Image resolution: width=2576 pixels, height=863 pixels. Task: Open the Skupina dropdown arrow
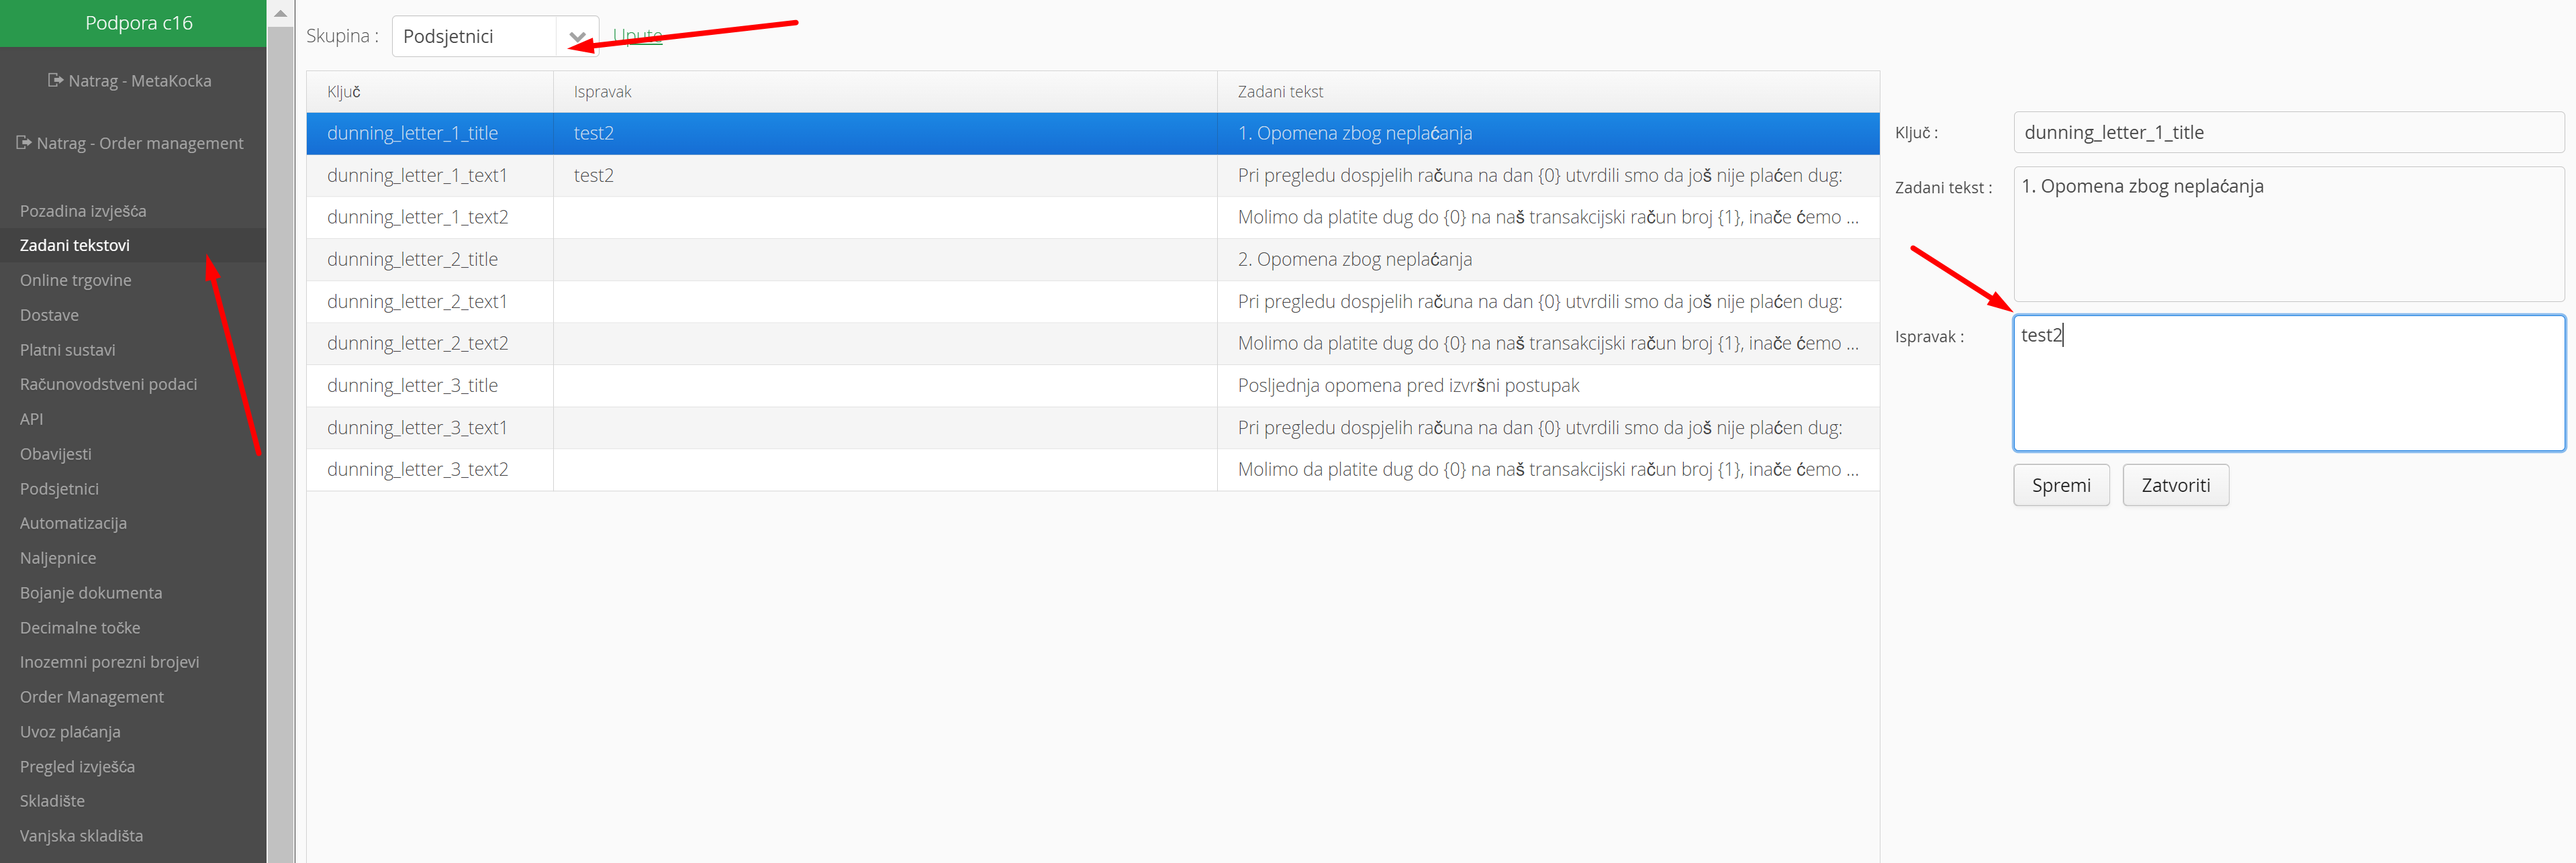tap(577, 37)
